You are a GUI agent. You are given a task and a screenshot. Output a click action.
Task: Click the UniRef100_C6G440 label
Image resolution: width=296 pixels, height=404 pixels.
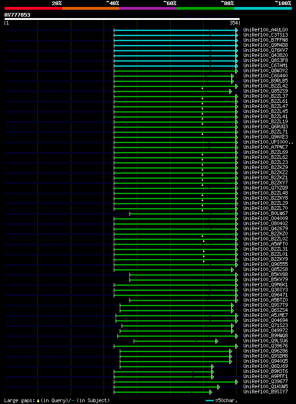[x=265, y=76]
